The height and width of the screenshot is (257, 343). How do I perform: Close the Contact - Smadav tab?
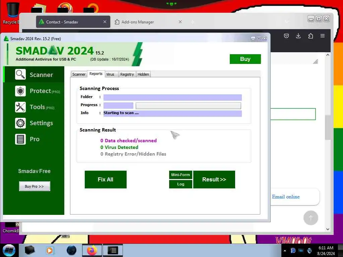tap(105, 22)
